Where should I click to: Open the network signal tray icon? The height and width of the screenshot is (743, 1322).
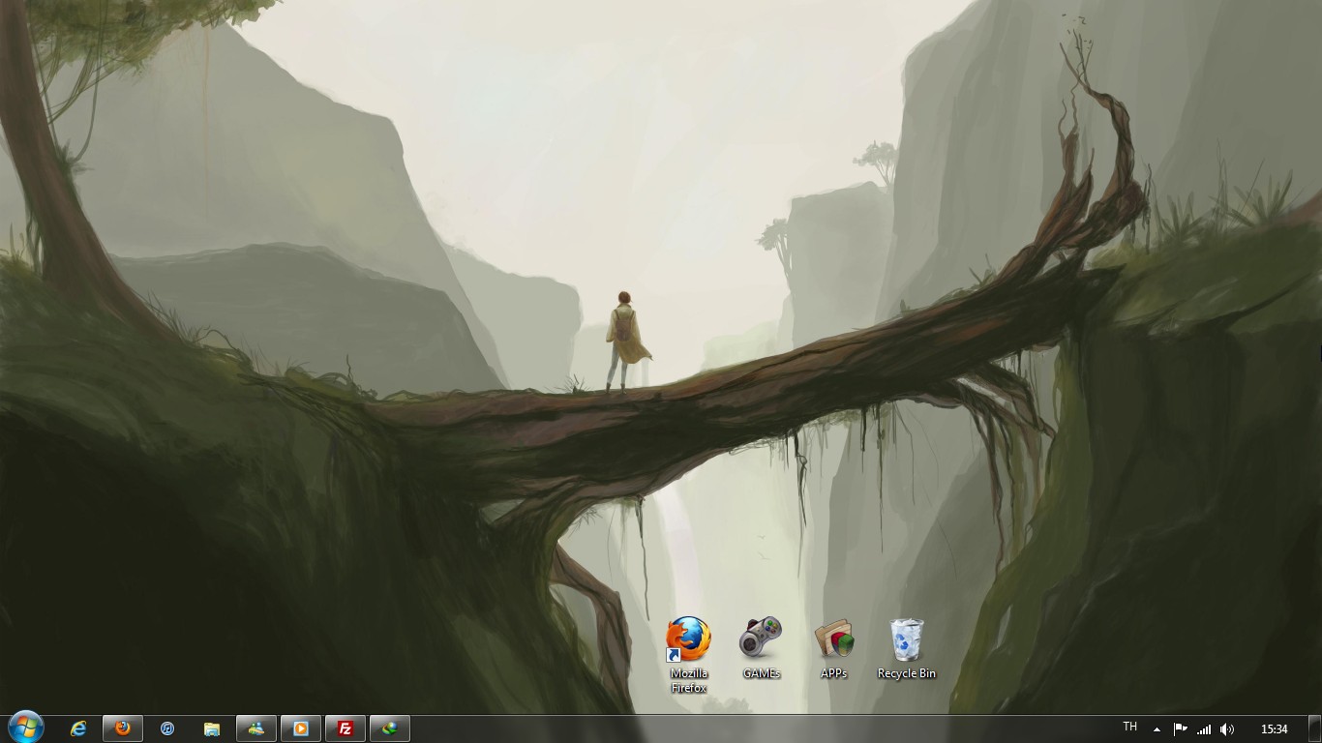(x=1204, y=729)
